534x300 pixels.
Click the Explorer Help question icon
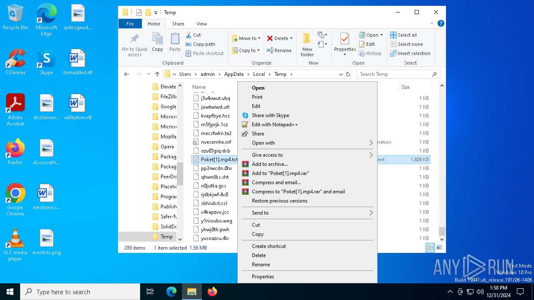coord(441,24)
